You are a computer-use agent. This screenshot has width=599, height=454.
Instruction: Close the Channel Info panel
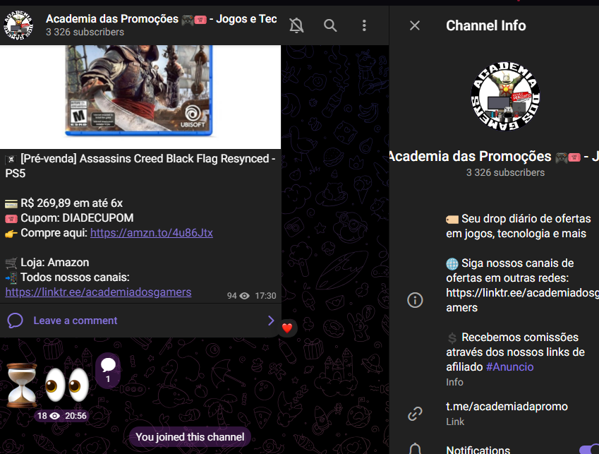(415, 25)
